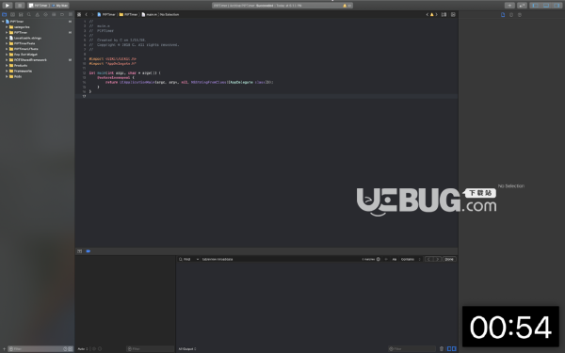
Task: Clear the console with the trash icon
Action: 442,348
